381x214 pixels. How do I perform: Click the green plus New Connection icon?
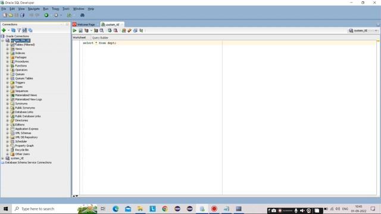tap(4, 30)
